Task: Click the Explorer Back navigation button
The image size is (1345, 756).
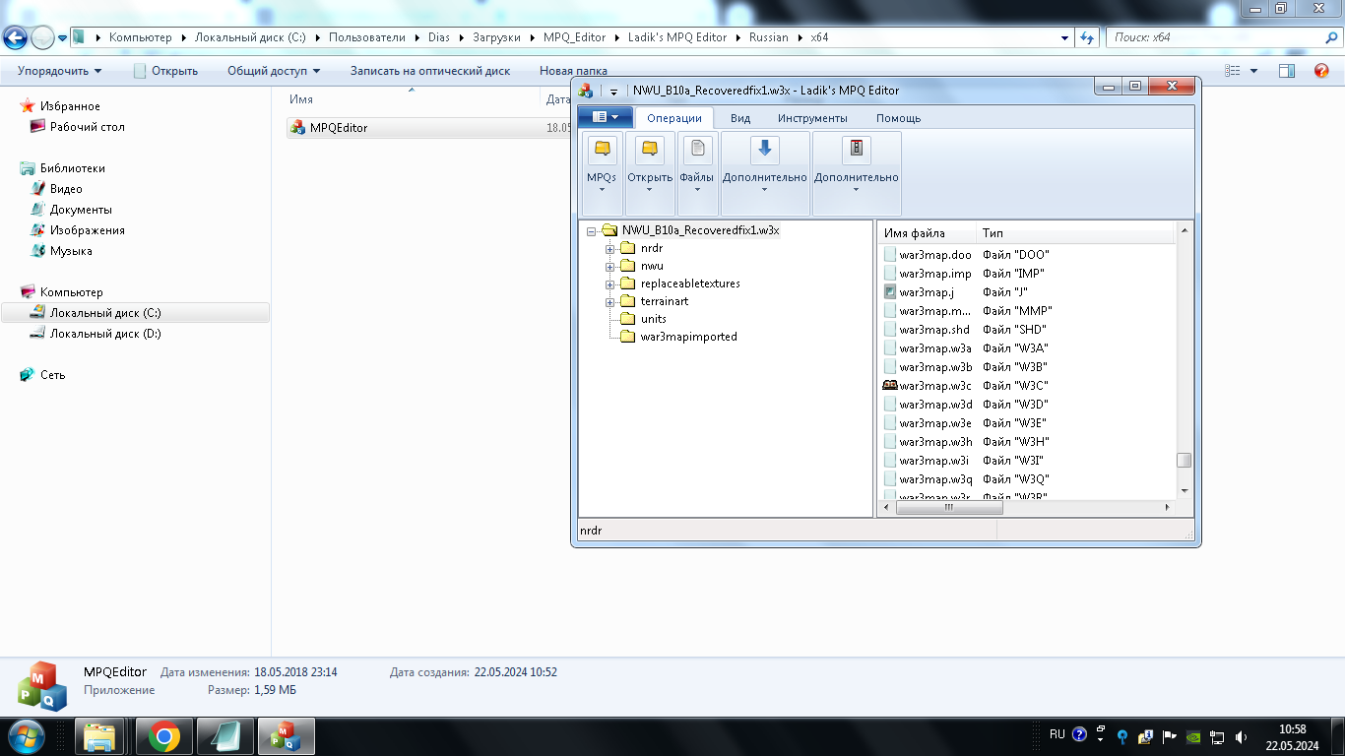Action: 16,37
